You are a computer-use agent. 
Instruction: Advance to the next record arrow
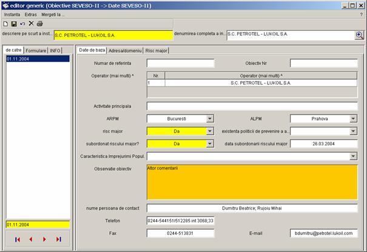coord(44,239)
